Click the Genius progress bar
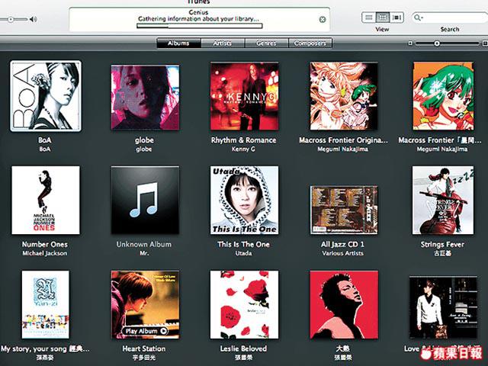Image resolution: width=488 pixels, height=366 pixels. (200, 26)
